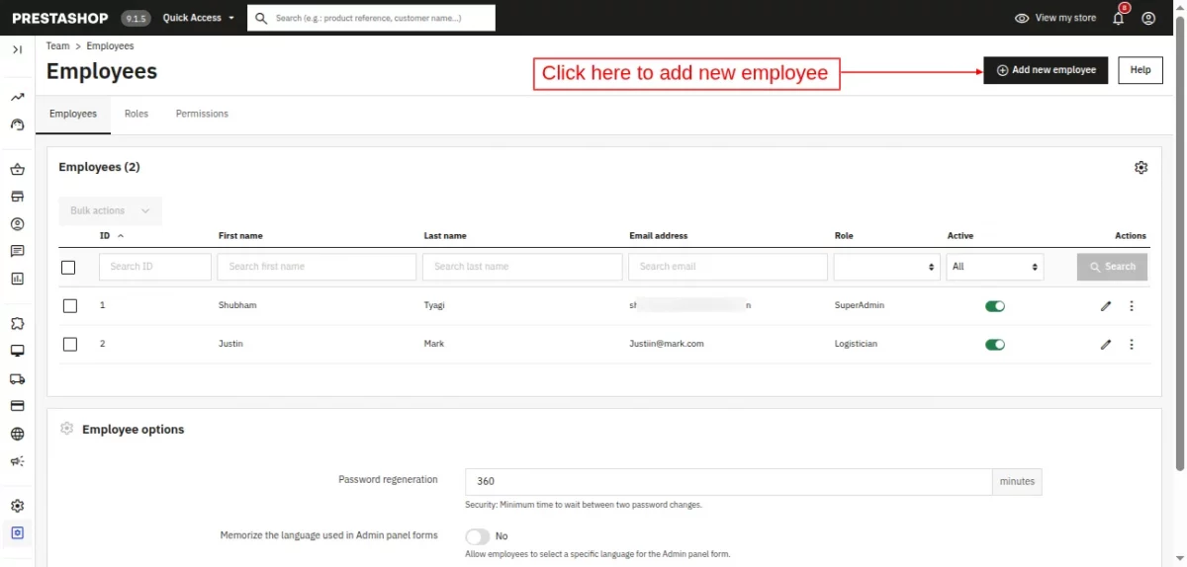This screenshot has height=567, width=1187.
Task: Switch to the Employees tab
Action: [73, 114]
